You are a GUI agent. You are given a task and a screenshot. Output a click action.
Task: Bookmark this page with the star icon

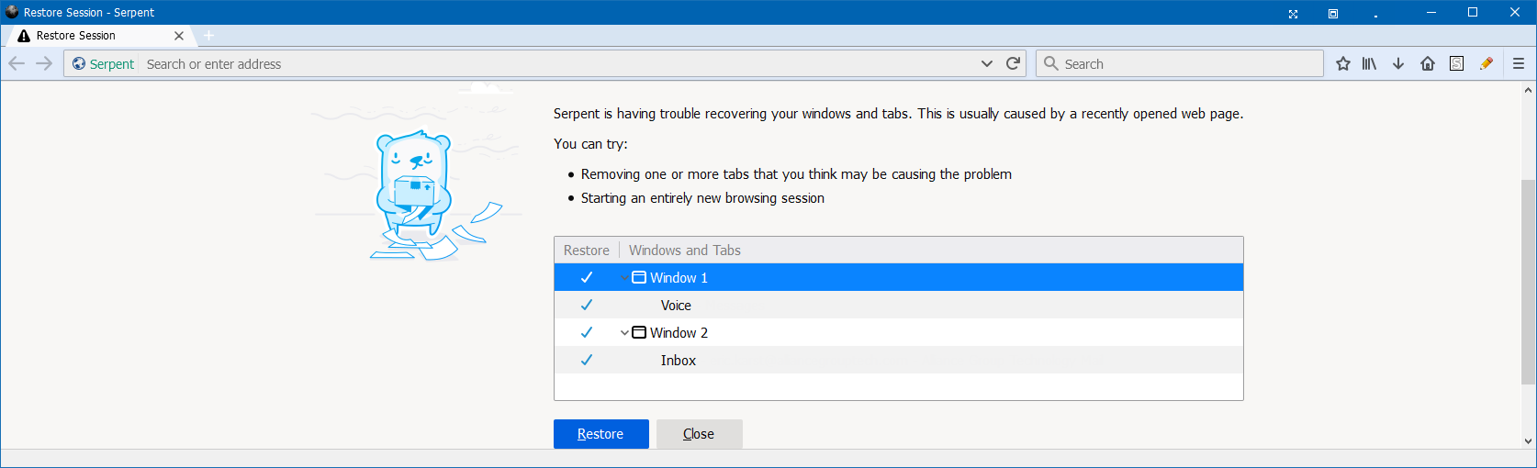1343,63
